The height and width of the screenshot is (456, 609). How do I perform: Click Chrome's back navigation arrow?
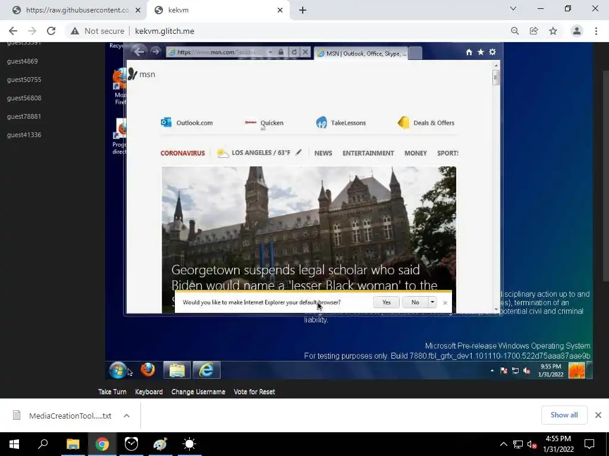coord(13,31)
